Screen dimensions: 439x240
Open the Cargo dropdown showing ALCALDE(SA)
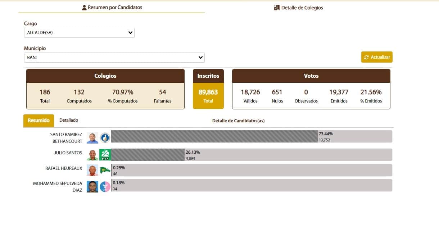tap(79, 32)
